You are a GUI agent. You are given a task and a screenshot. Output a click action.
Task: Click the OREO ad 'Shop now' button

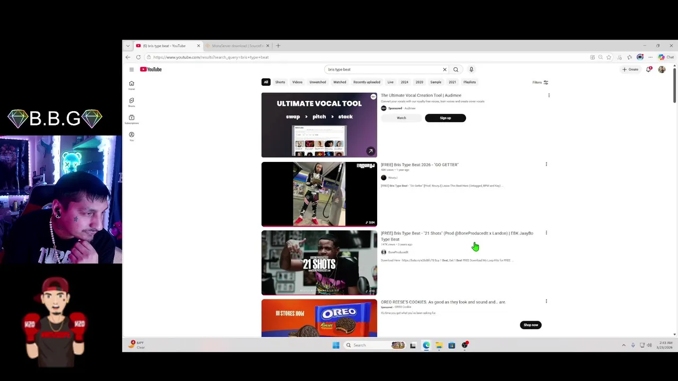531,325
